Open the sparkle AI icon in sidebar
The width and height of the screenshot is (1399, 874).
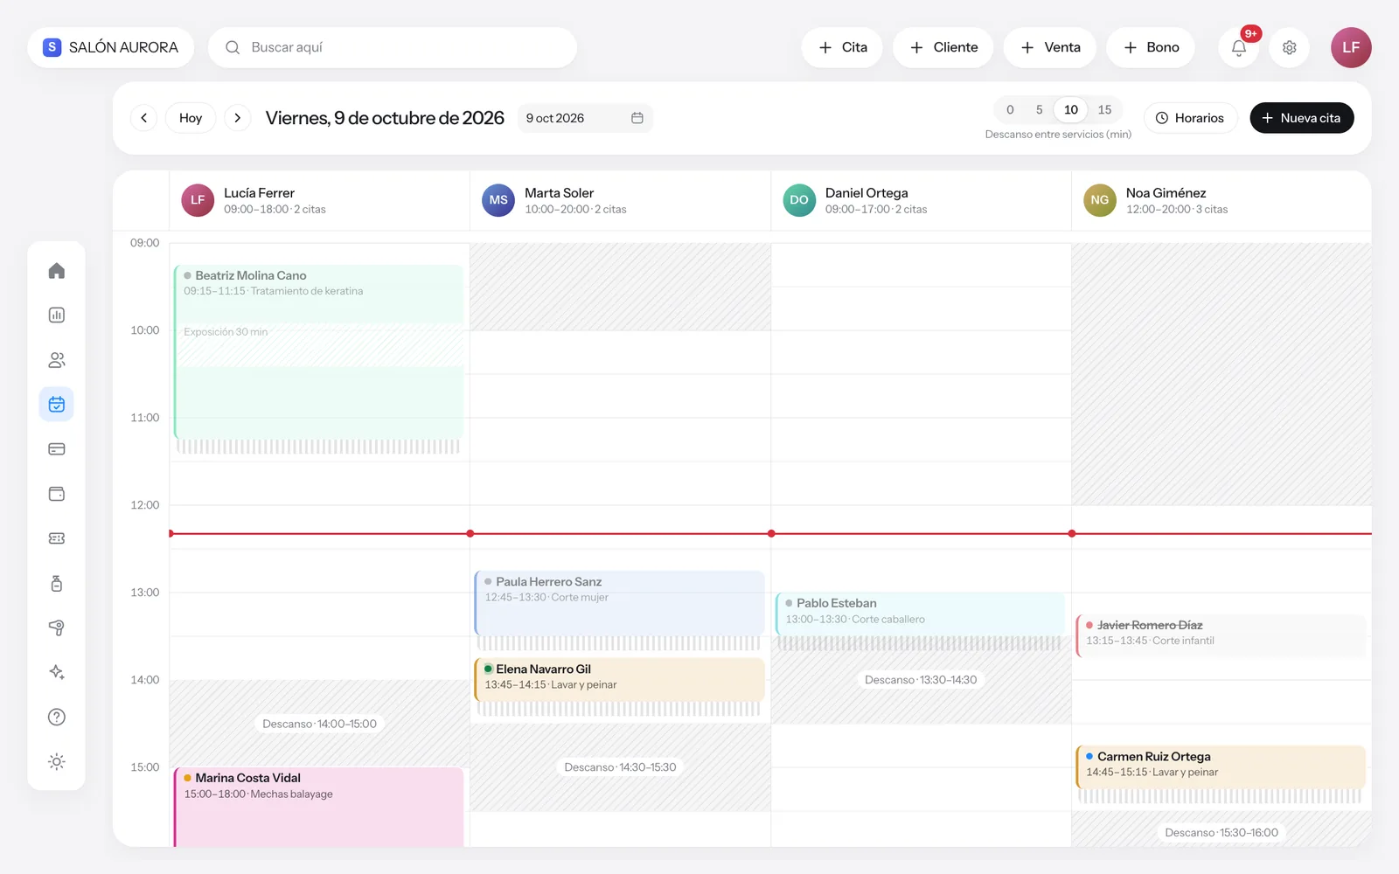coord(57,672)
